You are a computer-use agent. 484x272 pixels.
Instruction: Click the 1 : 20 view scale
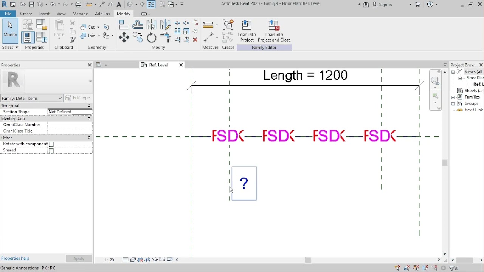coord(109,260)
